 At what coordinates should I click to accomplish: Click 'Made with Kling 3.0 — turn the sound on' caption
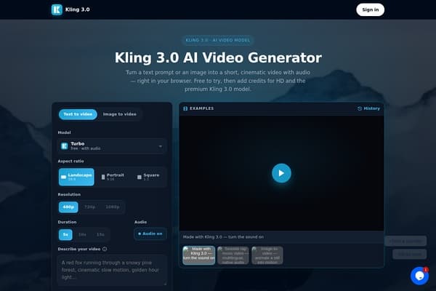[223, 237]
